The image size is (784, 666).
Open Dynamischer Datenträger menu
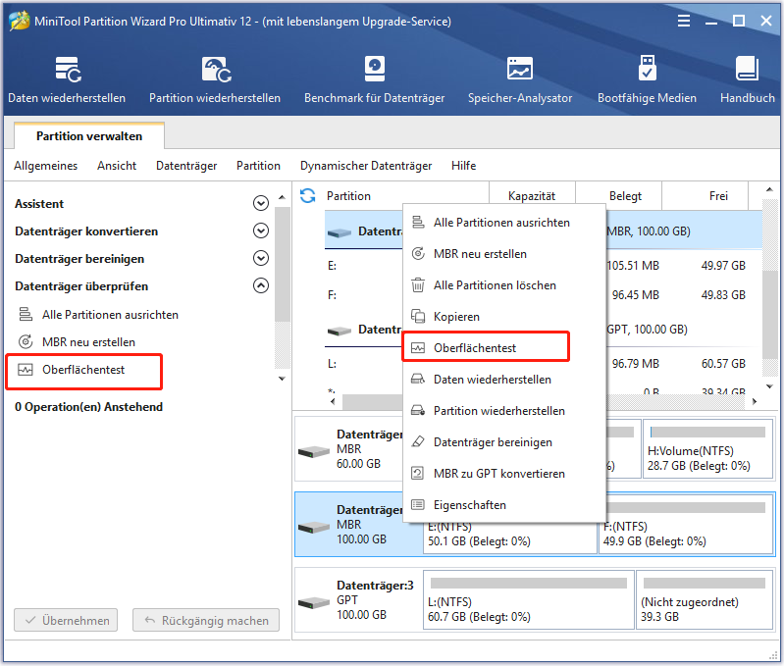tap(366, 166)
